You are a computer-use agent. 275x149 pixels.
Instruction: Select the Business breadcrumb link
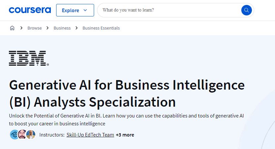(x=62, y=28)
